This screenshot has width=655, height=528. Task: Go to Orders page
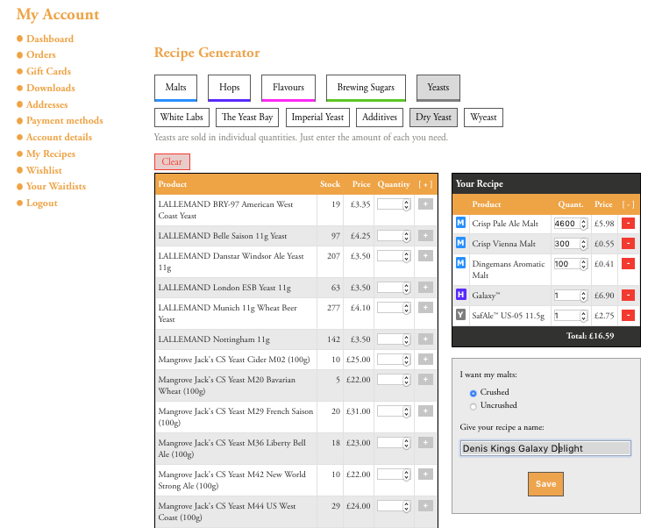point(41,54)
